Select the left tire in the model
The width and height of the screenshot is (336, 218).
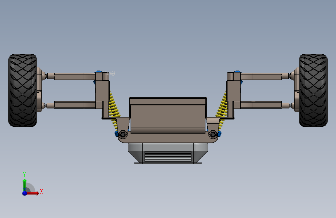tap(22, 90)
